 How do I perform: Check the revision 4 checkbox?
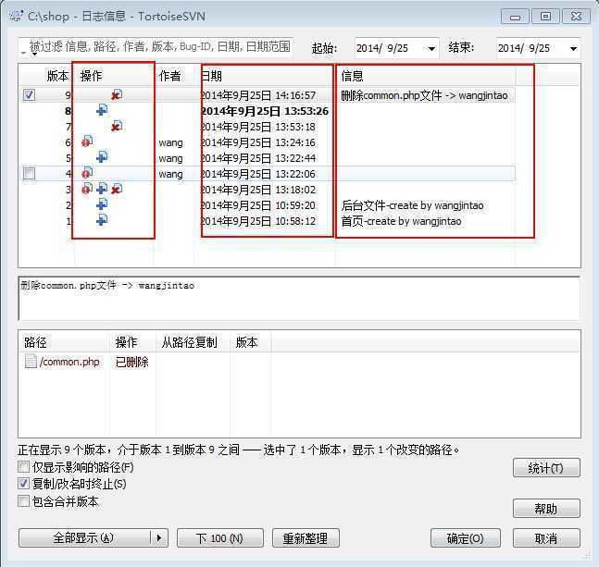[x=29, y=174]
